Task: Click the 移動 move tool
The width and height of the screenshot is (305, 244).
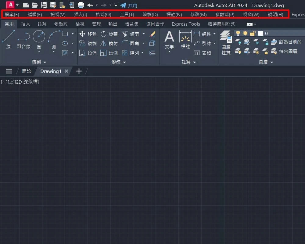Action: pyautogui.click(x=88, y=34)
